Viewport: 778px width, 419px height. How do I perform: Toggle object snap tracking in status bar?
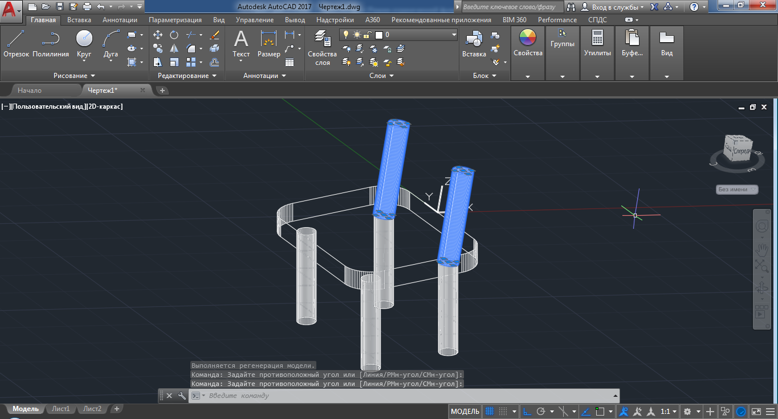[x=586, y=411]
